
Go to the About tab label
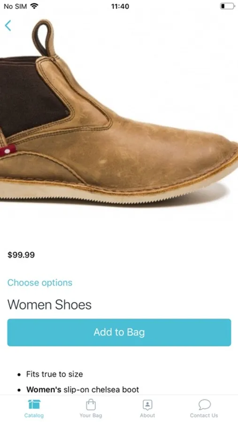point(147,415)
